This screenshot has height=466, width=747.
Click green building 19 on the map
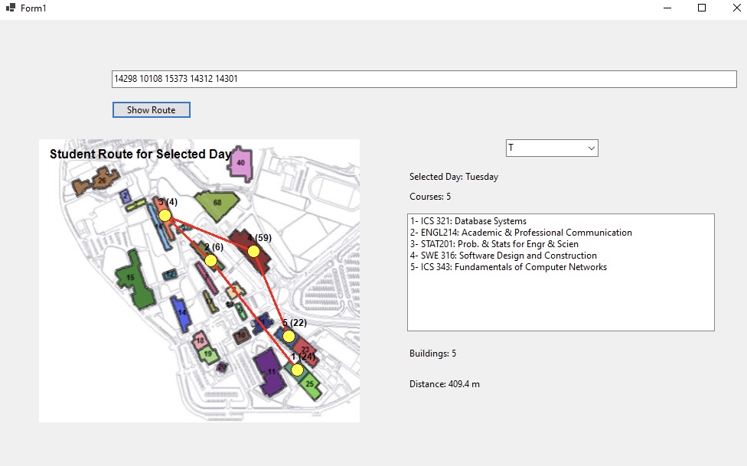coord(208,354)
